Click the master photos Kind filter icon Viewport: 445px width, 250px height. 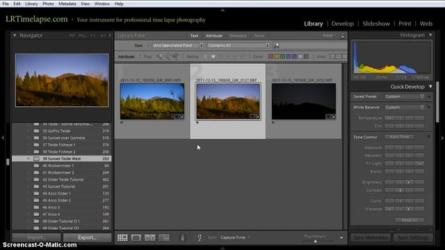332,57
